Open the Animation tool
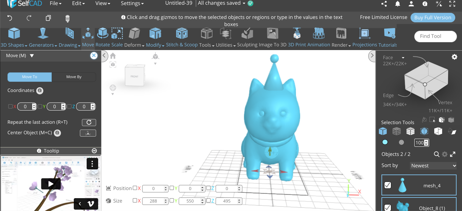This screenshot has height=211, width=462. click(318, 38)
